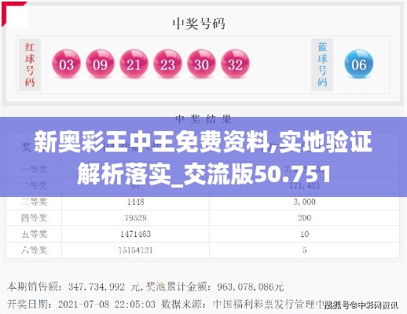Viewport: 407px width, 314px height.
Task: Click the prize amount 5
Action: [305, 250]
